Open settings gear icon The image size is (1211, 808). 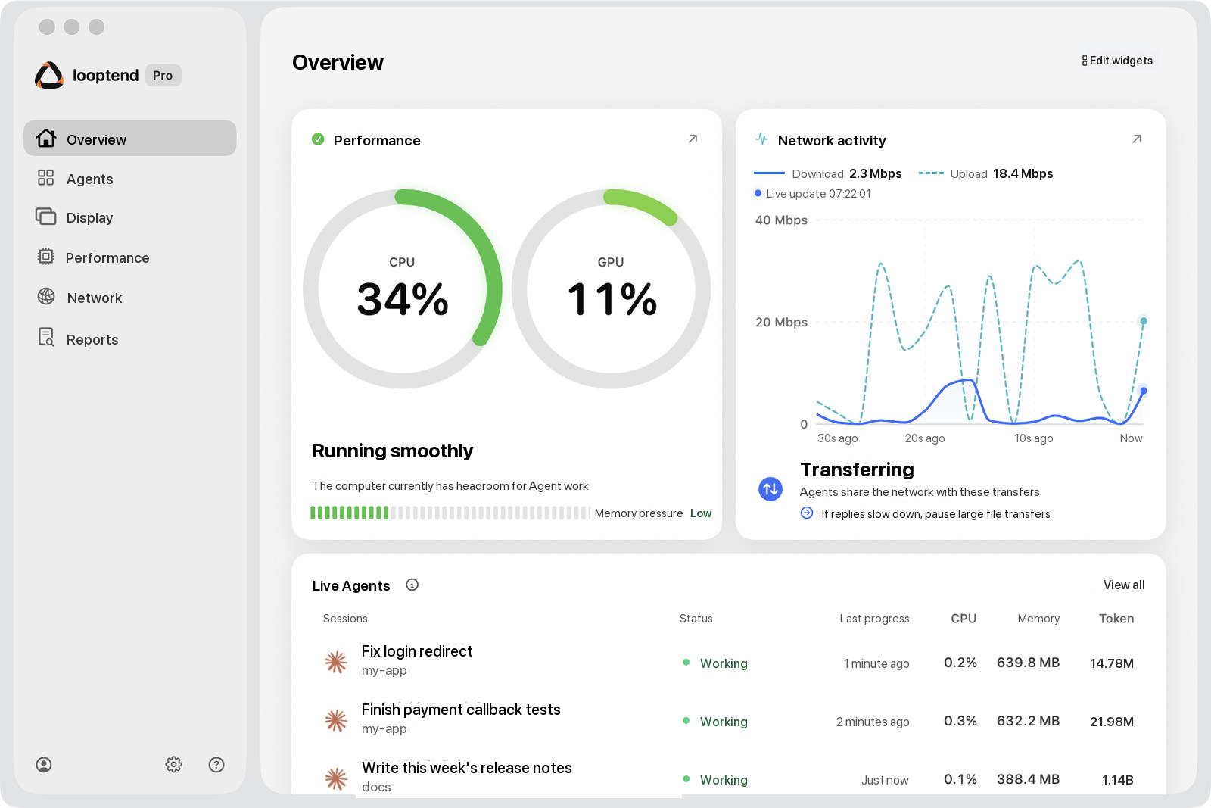click(x=174, y=765)
